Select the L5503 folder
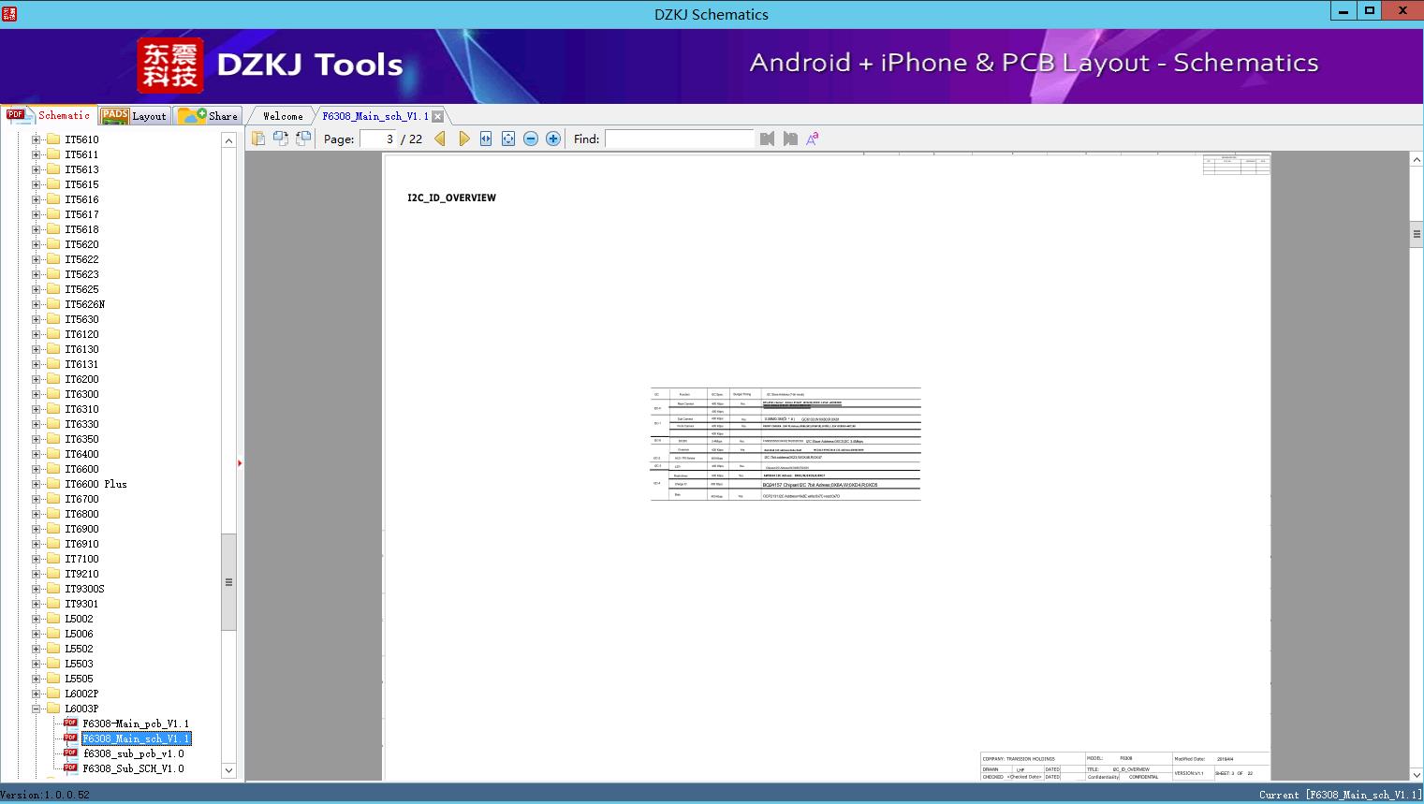 click(79, 664)
